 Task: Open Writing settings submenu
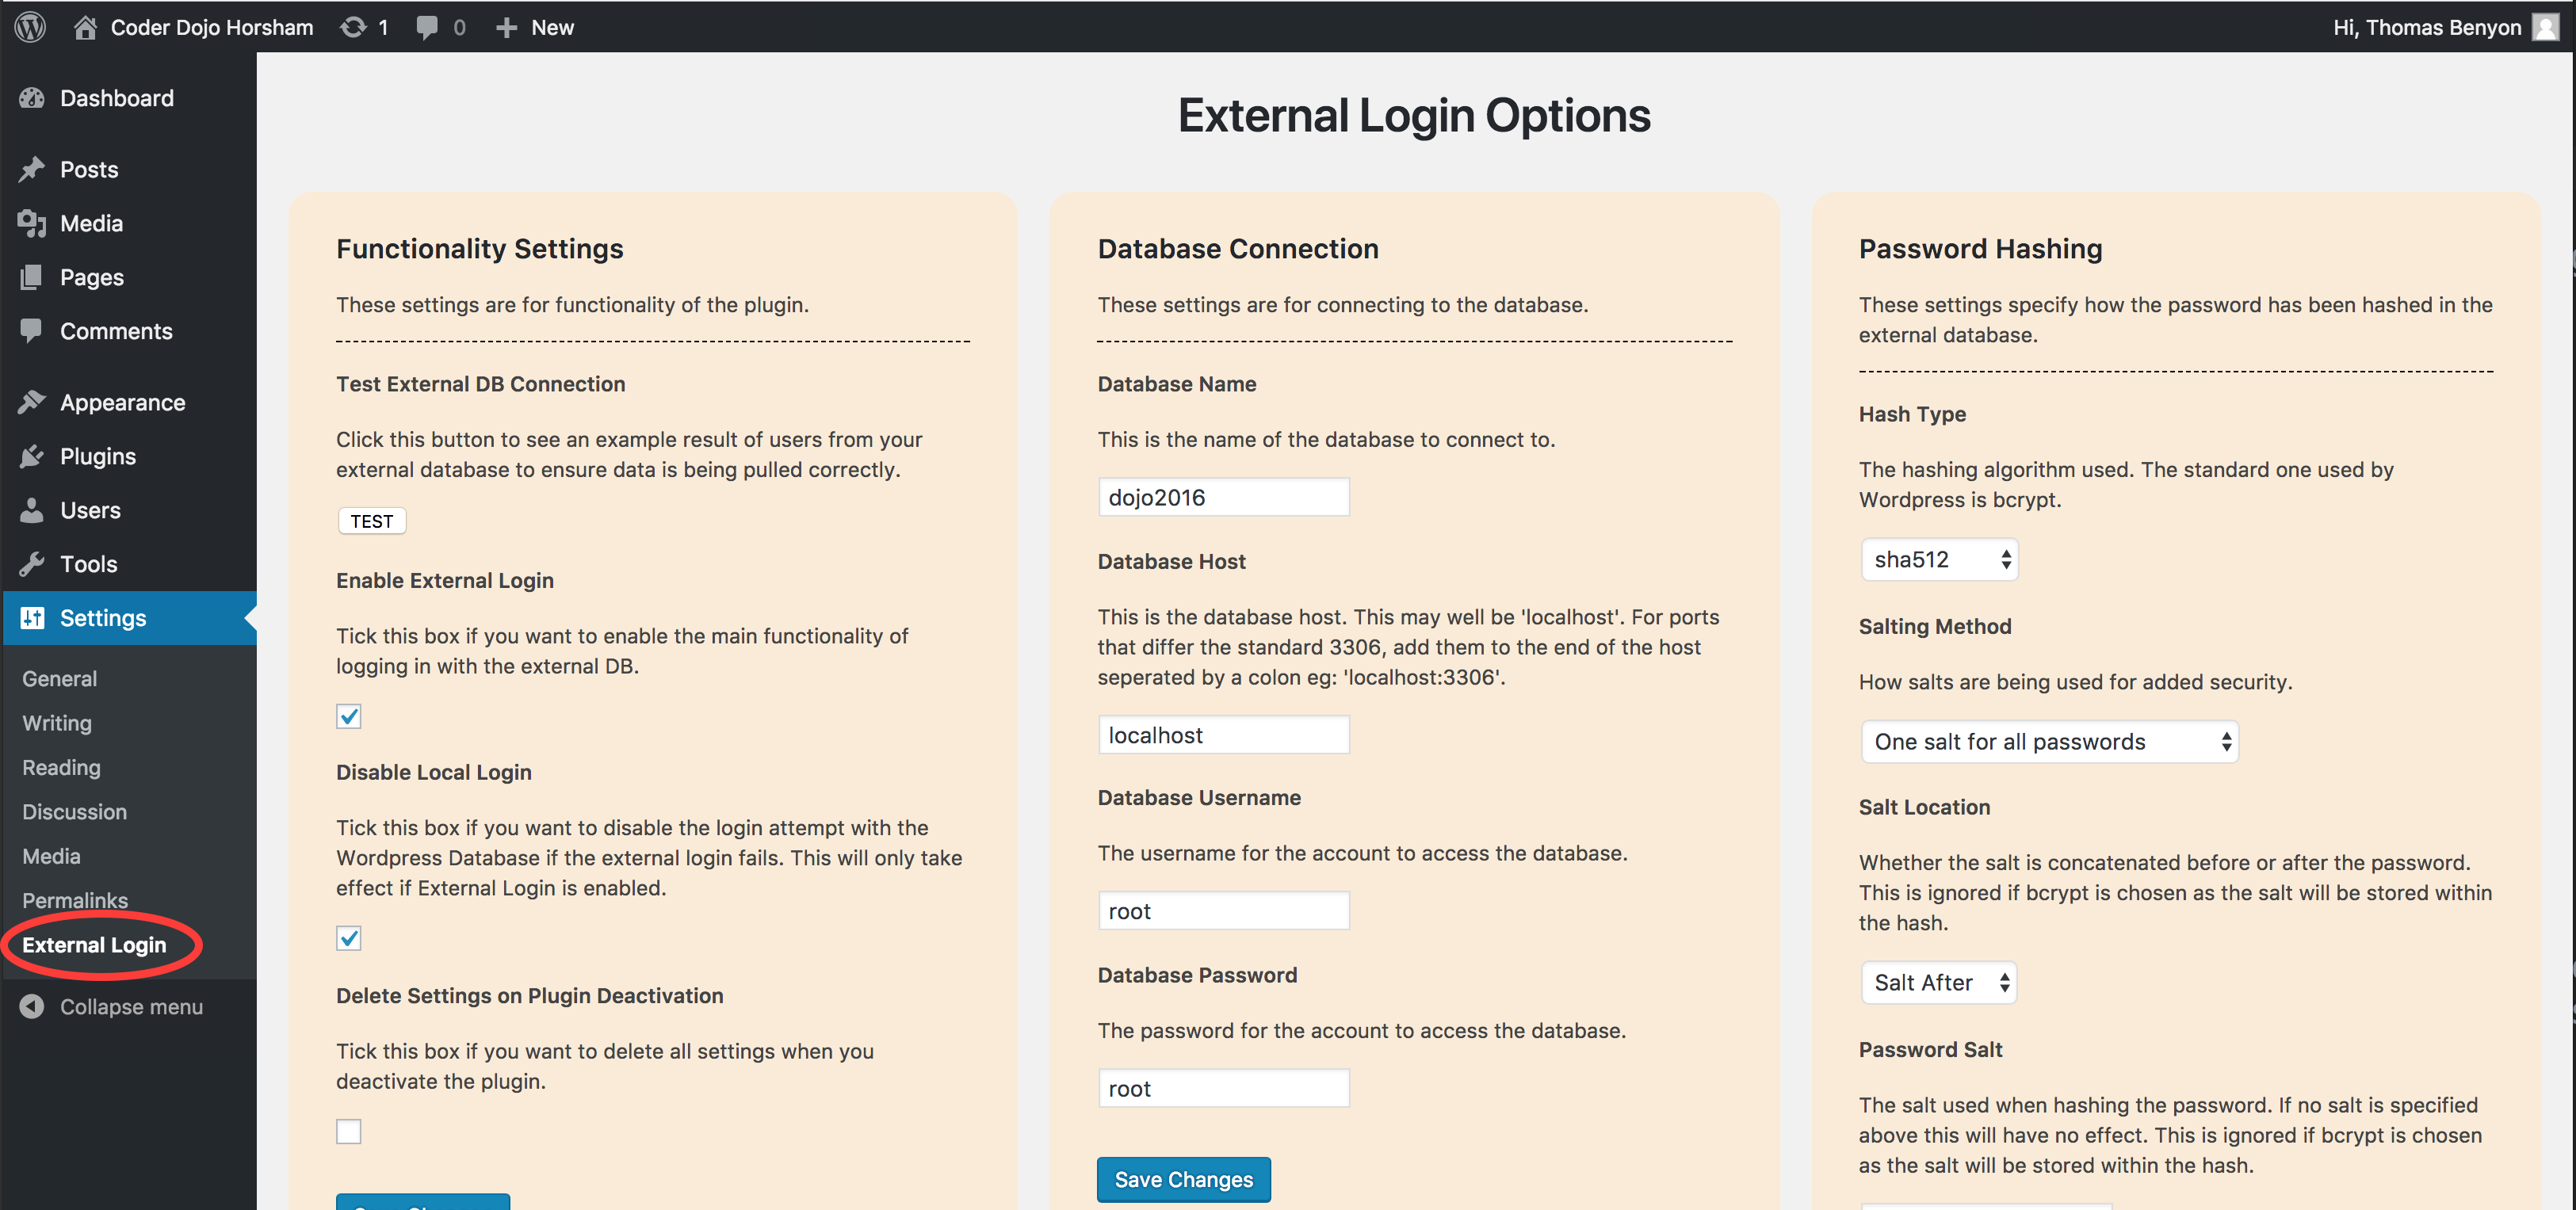coord(57,723)
